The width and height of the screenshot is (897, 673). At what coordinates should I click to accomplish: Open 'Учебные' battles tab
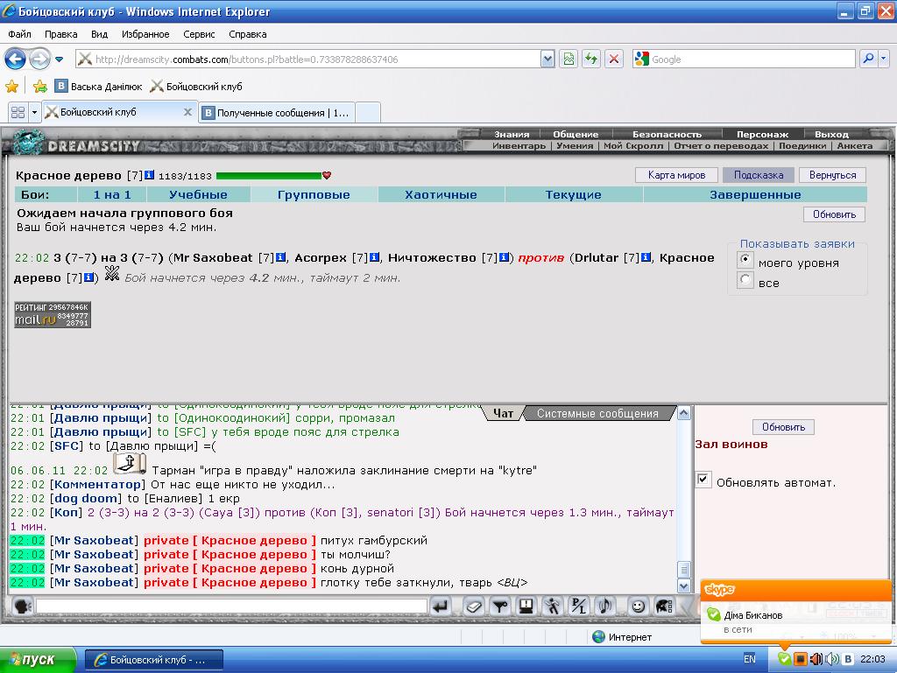(x=198, y=195)
